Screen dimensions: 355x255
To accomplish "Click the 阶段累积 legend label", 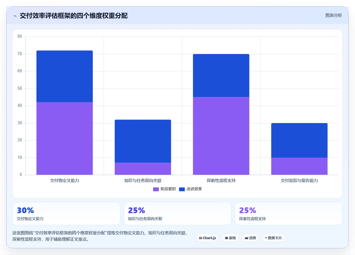I will (x=168, y=189).
